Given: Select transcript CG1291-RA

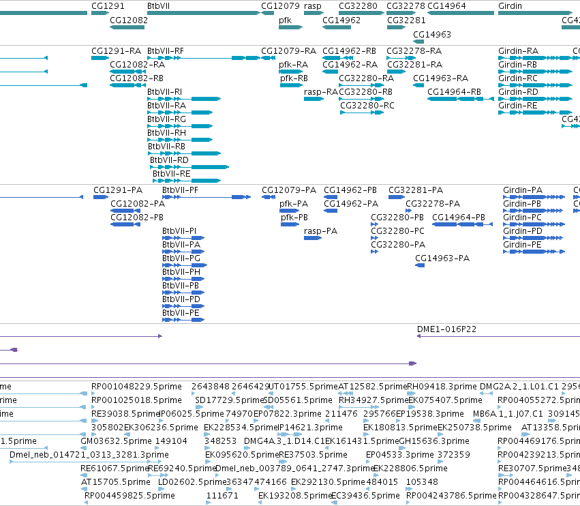Looking at the screenshot, I should coord(116,50).
